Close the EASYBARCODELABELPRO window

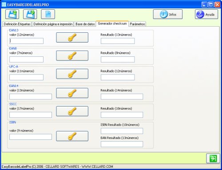point(217,5)
